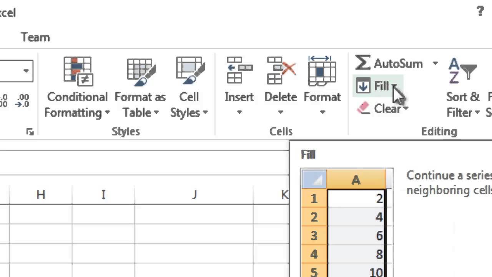This screenshot has width=492, height=277.
Task: Click the Delete cells icon
Action: click(x=281, y=70)
